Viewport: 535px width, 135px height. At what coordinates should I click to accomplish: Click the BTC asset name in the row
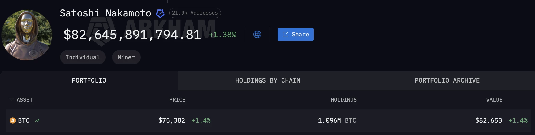point(24,120)
